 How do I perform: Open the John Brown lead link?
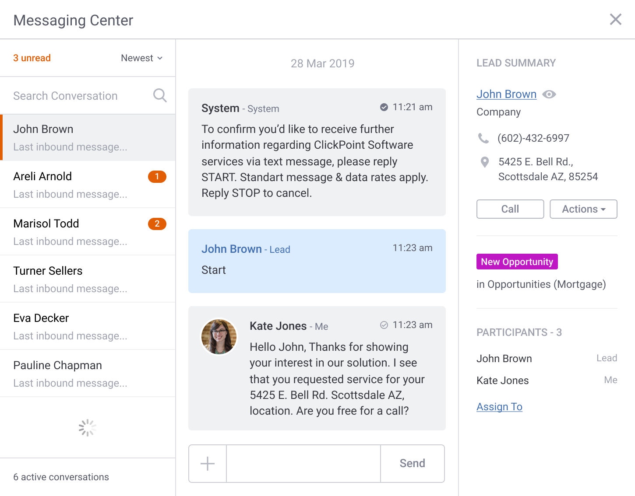click(506, 94)
